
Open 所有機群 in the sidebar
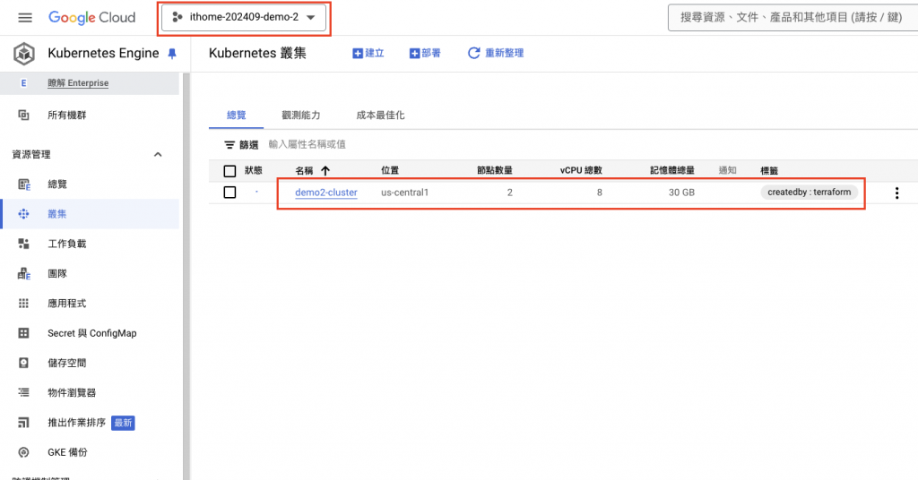point(66,116)
